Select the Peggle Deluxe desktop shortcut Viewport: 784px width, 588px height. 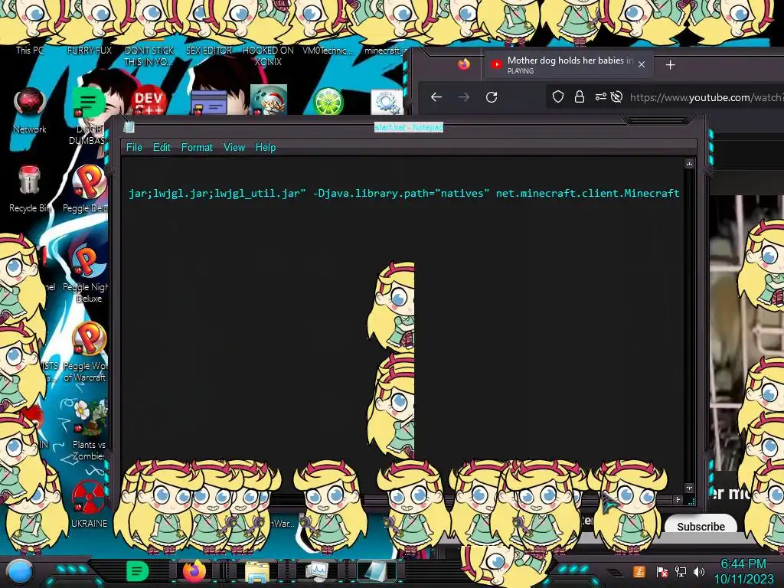click(89, 188)
